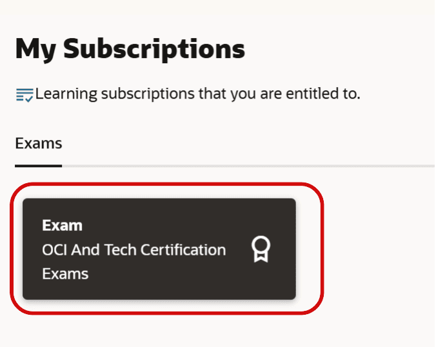Image resolution: width=436 pixels, height=347 pixels.
Task: Click the checklist icon beside the subscriptions description
Action: pos(25,95)
